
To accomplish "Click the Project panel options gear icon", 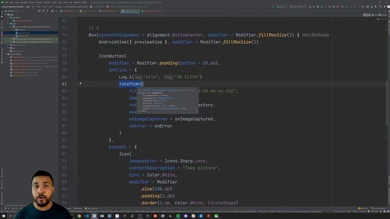I will [52, 11].
